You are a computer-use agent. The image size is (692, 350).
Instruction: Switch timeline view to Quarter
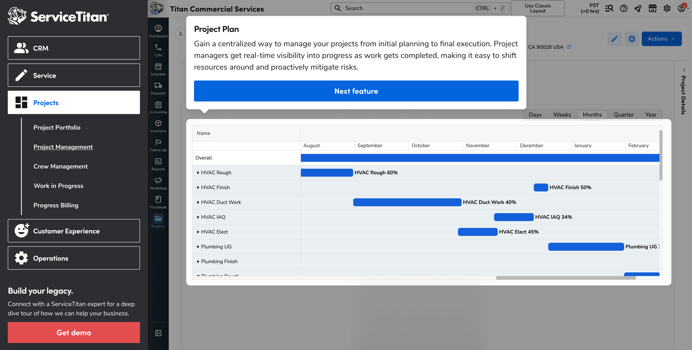click(x=623, y=115)
